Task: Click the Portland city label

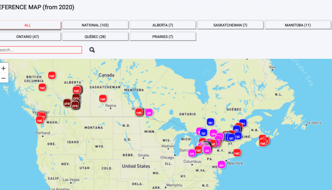Action: pos(42,133)
